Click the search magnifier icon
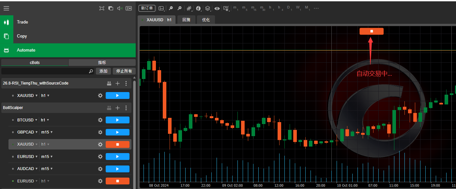The width and height of the screenshot is (456, 189). click(91, 71)
